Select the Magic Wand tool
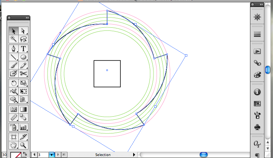The width and height of the screenshot is (273, 158). pos(14,39)
